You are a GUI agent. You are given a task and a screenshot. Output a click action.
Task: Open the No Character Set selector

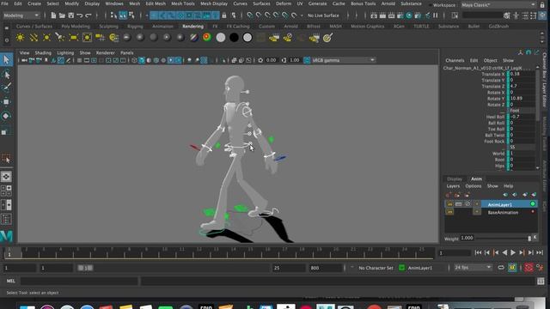click(x=376, y=268)
